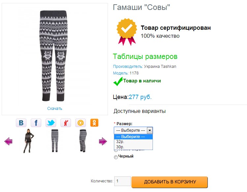Open the Размер size dropdown
This screenshot has width=247, height=192.
click(133, 130)
